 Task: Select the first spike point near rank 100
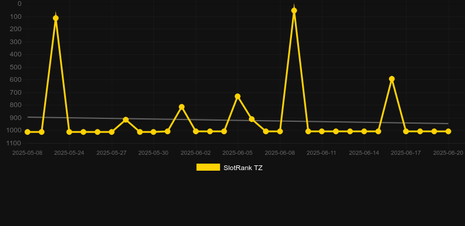[55, 18]
